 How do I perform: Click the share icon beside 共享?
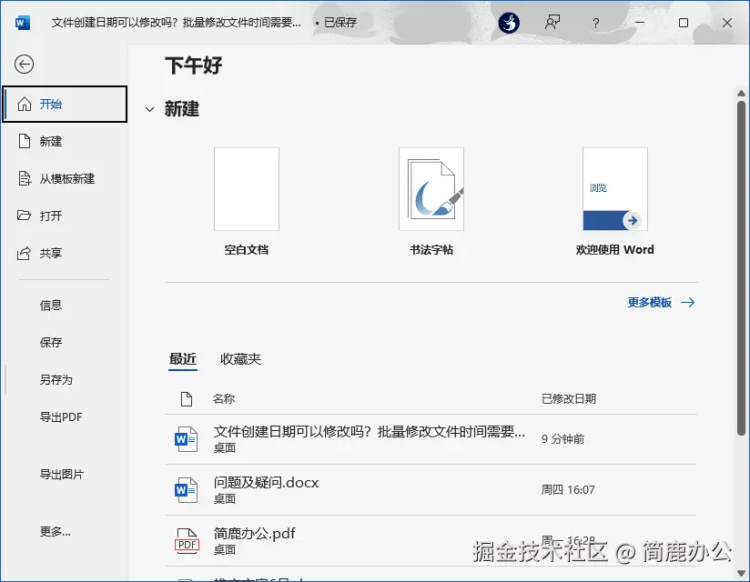pyautogui.click(x=24, y=253)
